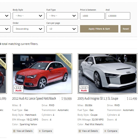Click the Body Style : Coupe text
Screen dimensions: 140x140
coord(87,115)
